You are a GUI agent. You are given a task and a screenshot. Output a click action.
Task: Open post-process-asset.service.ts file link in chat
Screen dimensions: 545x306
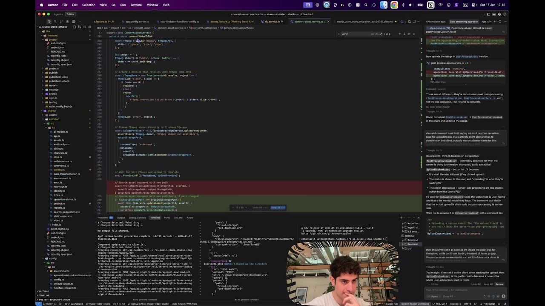447,63
